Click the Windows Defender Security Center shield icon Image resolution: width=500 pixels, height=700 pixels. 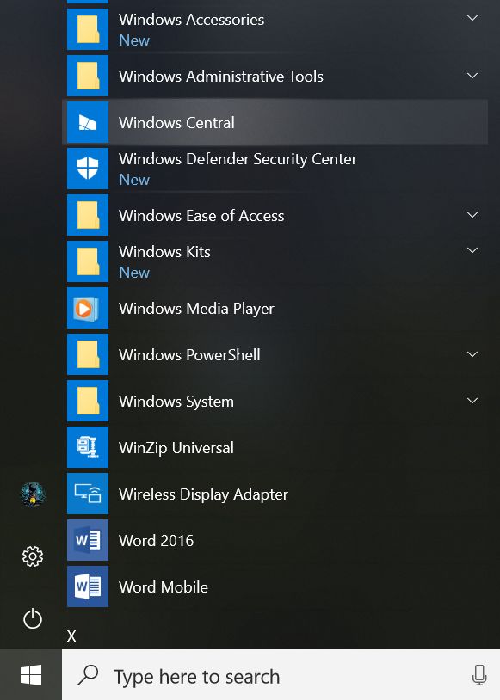click(88, 169)
